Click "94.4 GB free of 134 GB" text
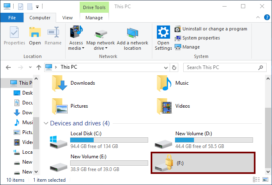The height and width of the screenshot is (185, 272). pos(94,146)
